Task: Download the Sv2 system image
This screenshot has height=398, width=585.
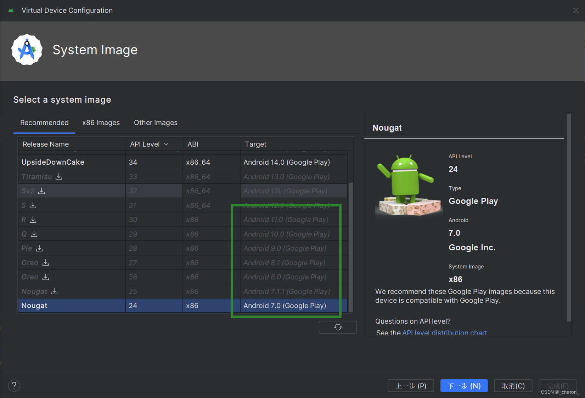Action: pyautogui.click(x=41, y=191)
